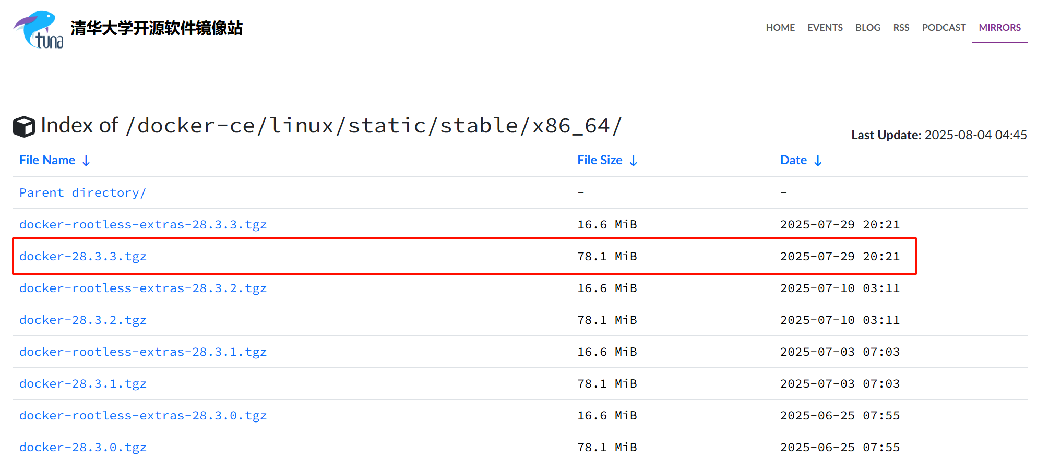Download docker-28.3.3.tgz
1061x470 pixels.
pyautogui.click(x=83, y=257)
